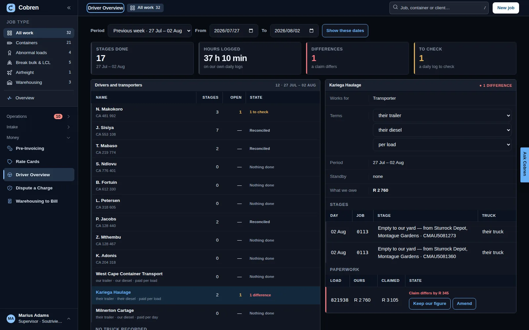Open Marius Adams user menu
This screenshot has height=330, width=529.
(x=39, y=318)
